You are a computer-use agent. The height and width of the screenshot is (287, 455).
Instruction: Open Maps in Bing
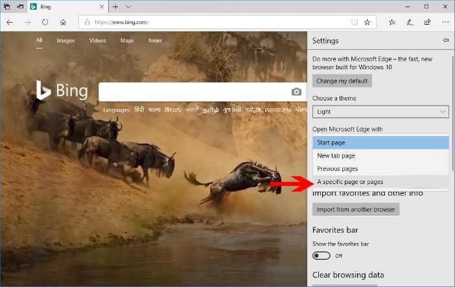pos(127,40)
